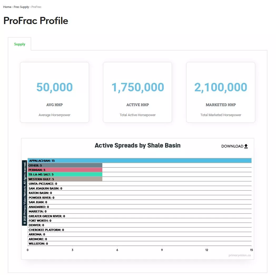Image resolution: width=276 pixels, height=275 pixels.
Task: Select the ProFrac breadcrumb item
Action: [36, 7]
